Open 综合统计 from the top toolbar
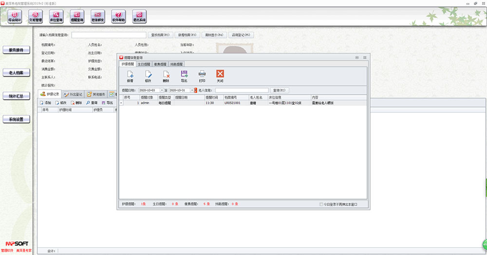The height and width of the screenshot is (255, 487). click(x=15, y=17)
